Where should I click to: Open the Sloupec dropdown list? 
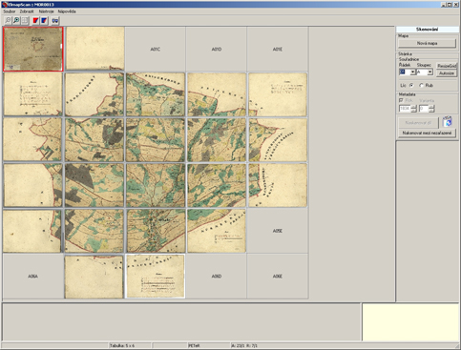(430, 72)
